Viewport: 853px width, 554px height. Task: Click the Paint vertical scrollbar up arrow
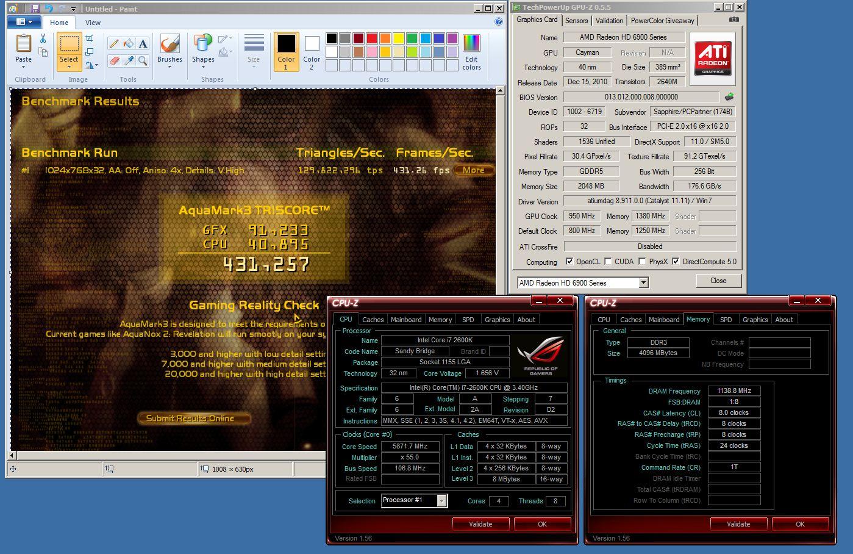click(501, 92)
